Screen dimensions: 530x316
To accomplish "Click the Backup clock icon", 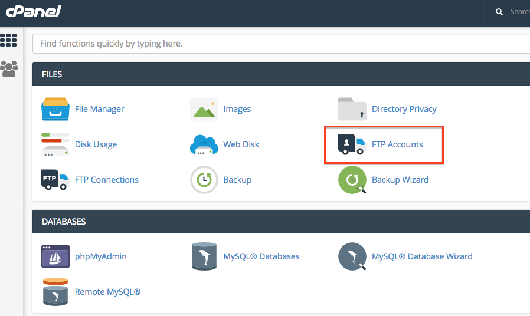I will [204, 180].
